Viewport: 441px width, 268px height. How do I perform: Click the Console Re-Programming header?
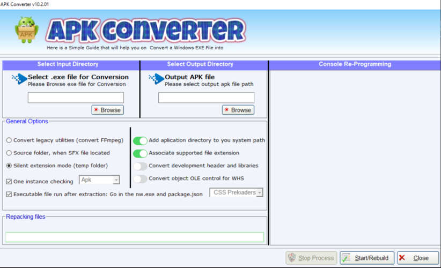355,64
